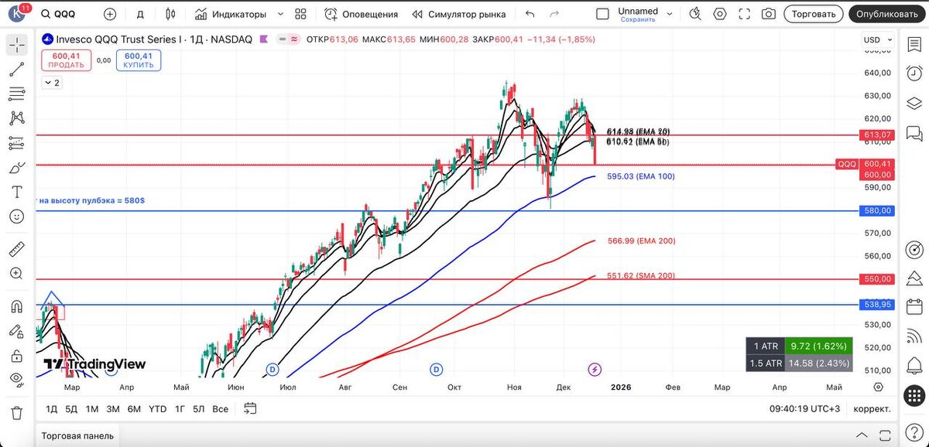Switch to the 6М time range
The image size is (929, 447).
pos(134,408)
